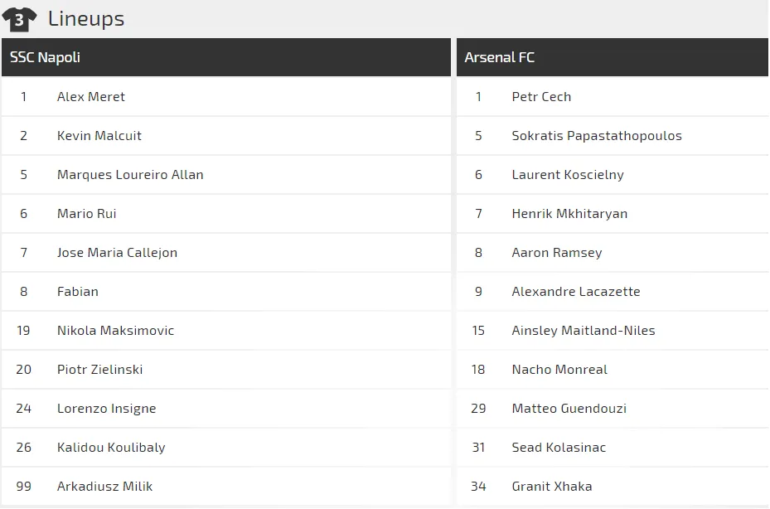Screen dimensions: 770x509
Task: Select Piotr Zielinski in the list
Action: click(x=99, y=370)
